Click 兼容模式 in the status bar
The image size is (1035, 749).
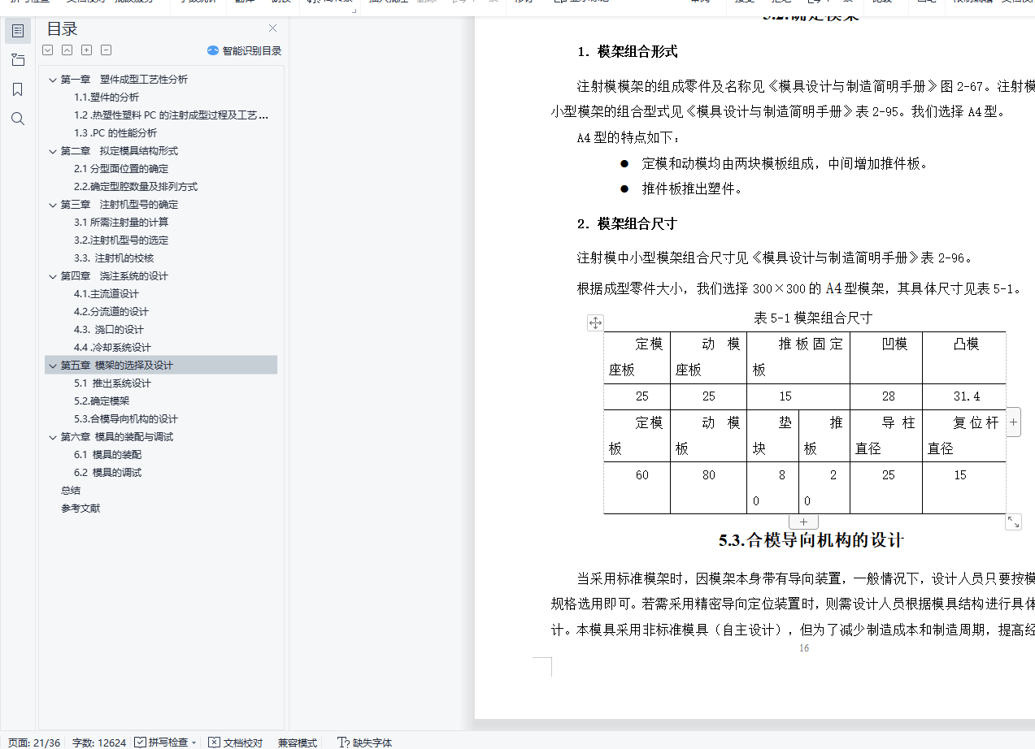[298, 743]
